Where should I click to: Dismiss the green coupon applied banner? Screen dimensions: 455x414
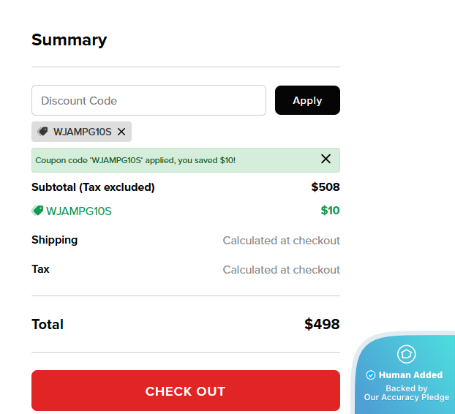(326, 159)
